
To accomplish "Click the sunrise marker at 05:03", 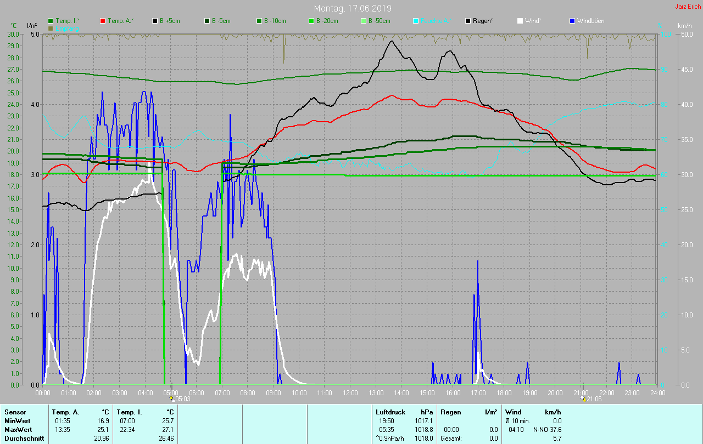I will (x=171, y=399).
